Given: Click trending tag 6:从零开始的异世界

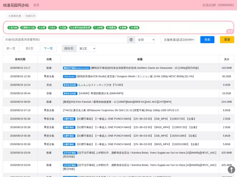Looking at the screenshot, I should [x=80, y=28].
